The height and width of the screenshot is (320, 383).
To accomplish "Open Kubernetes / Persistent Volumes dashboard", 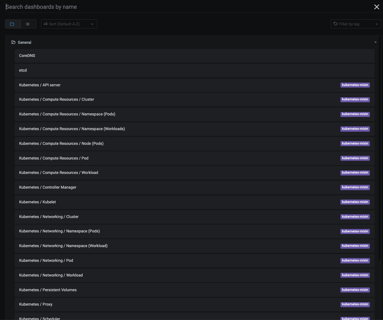I will (48, 290).
